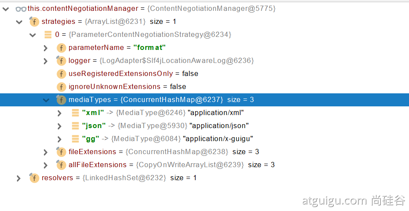Viewport: 409px width, 211px height.
Task: Click the field icon next to resolvers
Action: [34, 178]
